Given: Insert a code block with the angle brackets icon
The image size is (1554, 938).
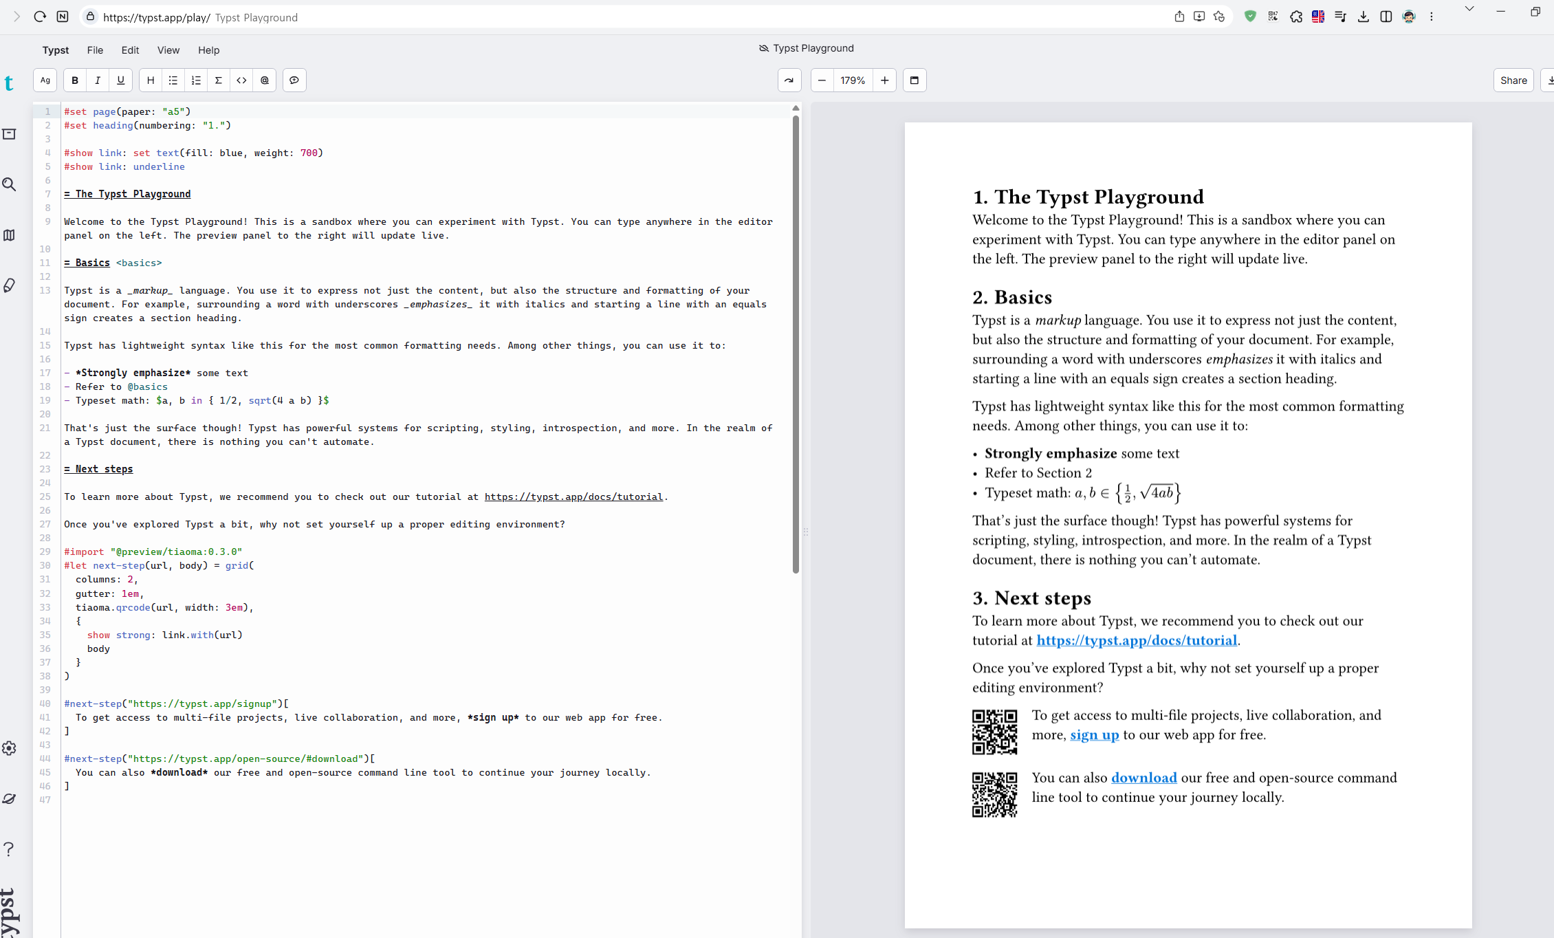Looking at the screenshot, I should 241,80.
